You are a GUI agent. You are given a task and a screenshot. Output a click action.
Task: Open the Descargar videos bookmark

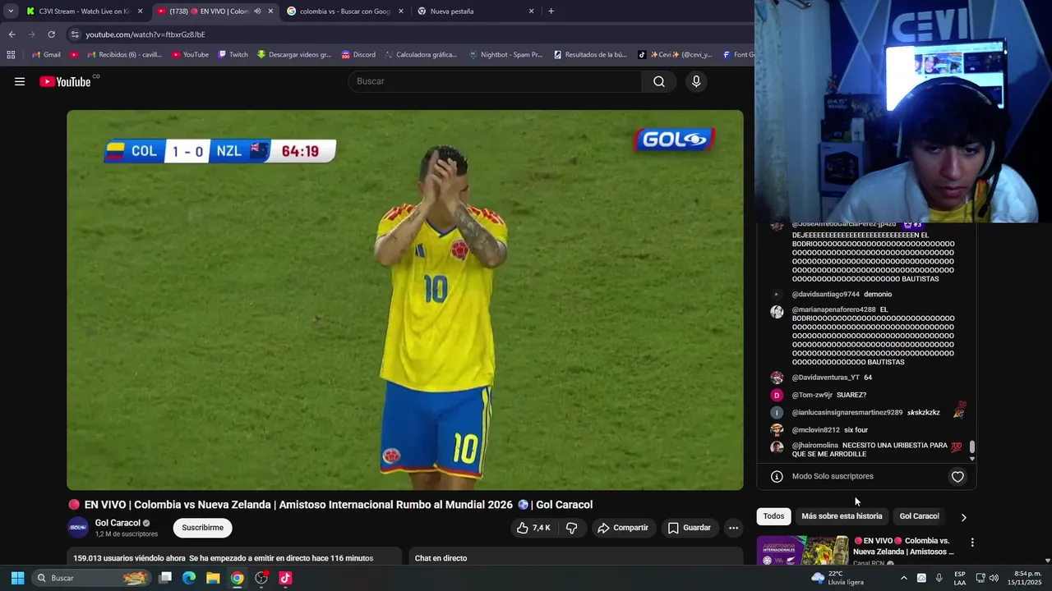pyautogui.click(x=293, y=55)
